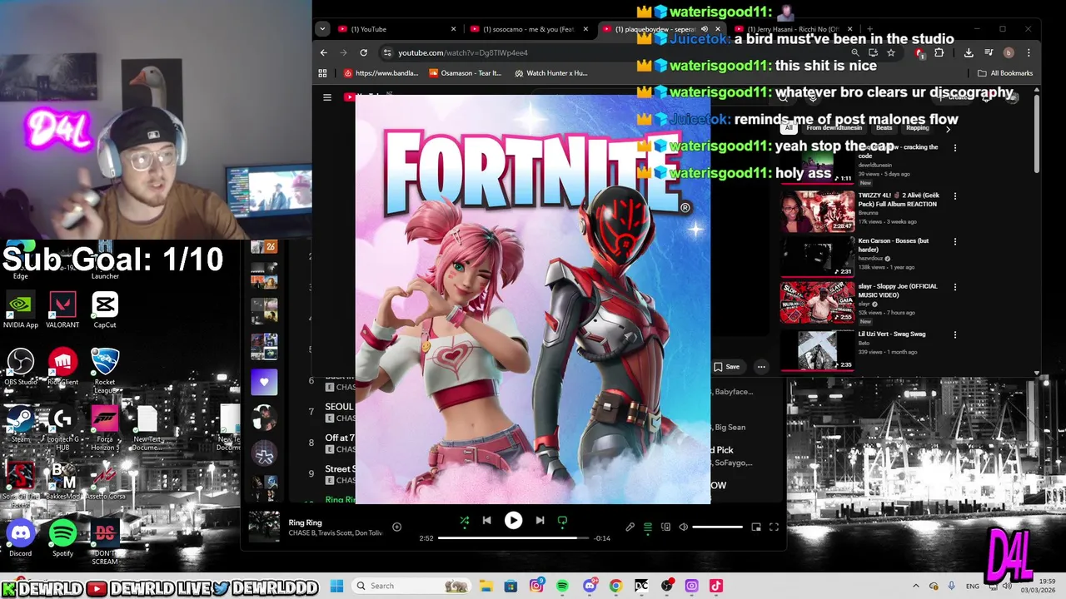Click the Spotify lyrics microphone icon
Viewport: 1066px width, 599px height.
tap(630, 527)
